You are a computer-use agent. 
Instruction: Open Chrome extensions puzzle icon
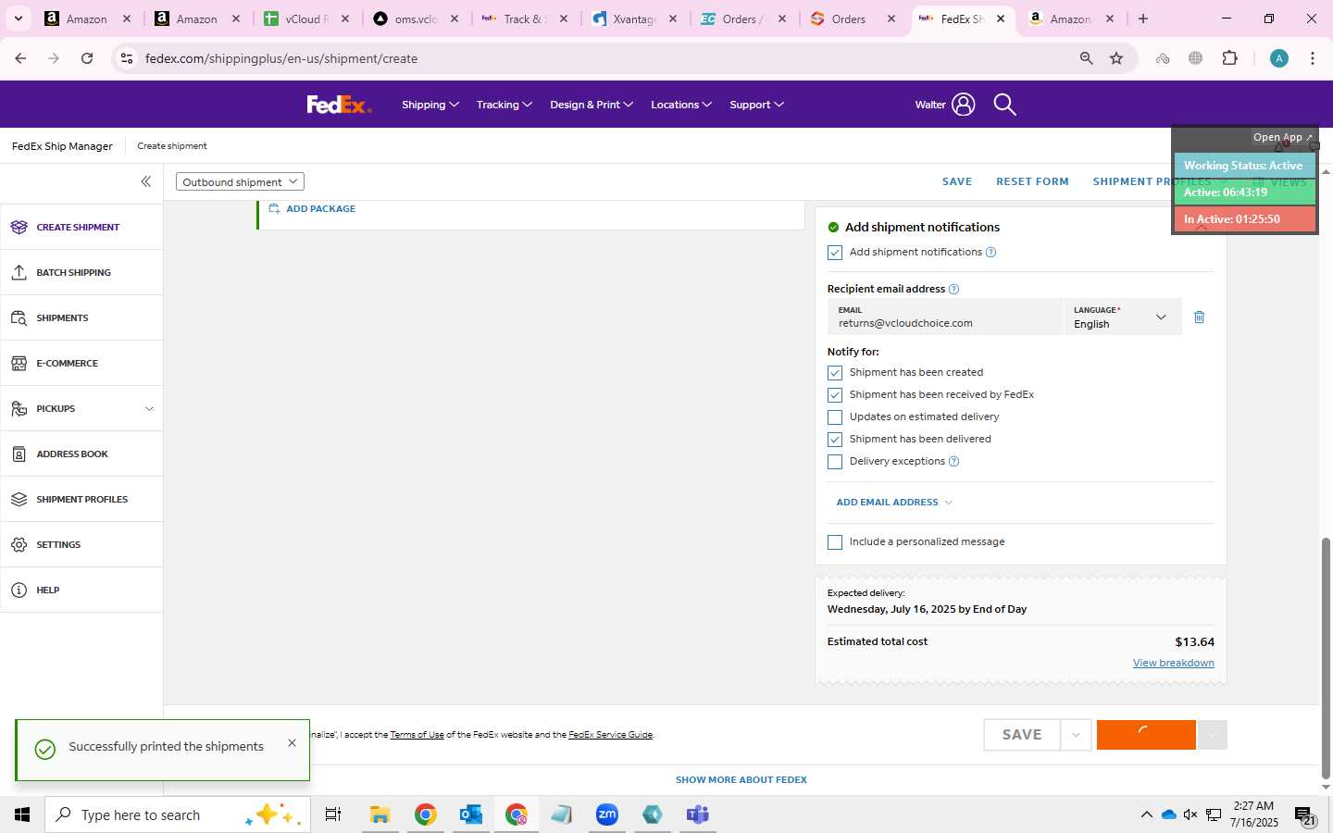point(1229,58)
